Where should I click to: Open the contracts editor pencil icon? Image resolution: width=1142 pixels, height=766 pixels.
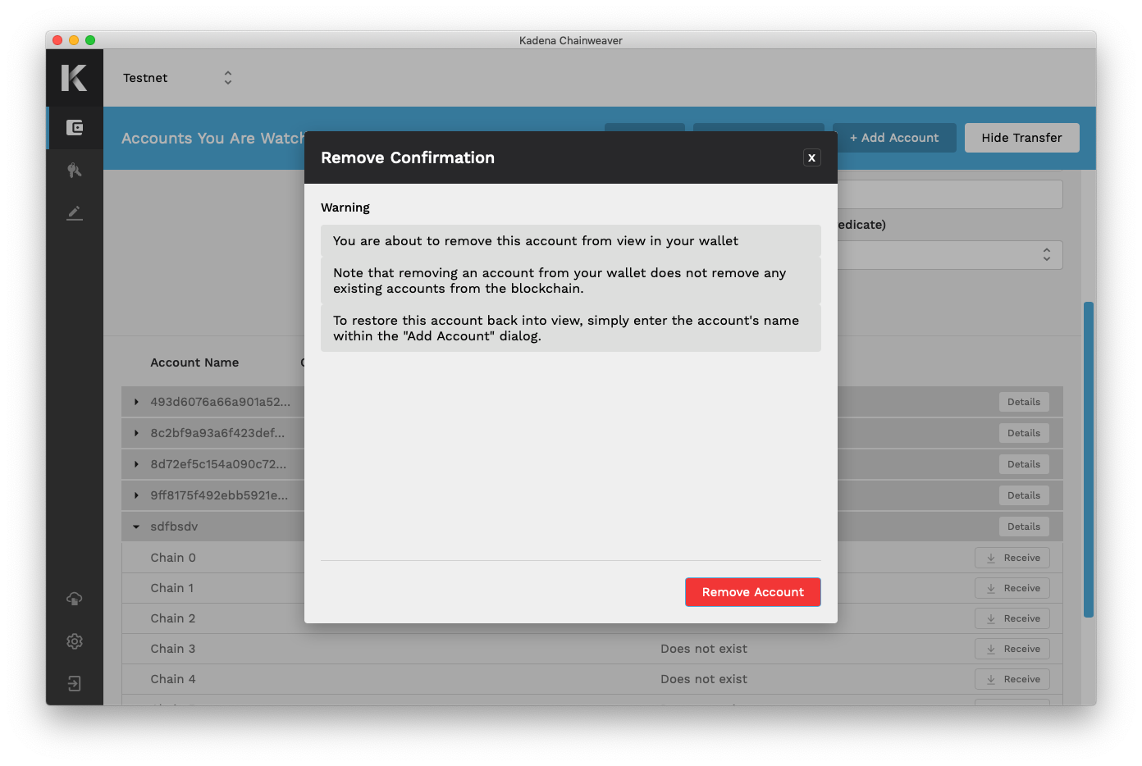[75, 213]
